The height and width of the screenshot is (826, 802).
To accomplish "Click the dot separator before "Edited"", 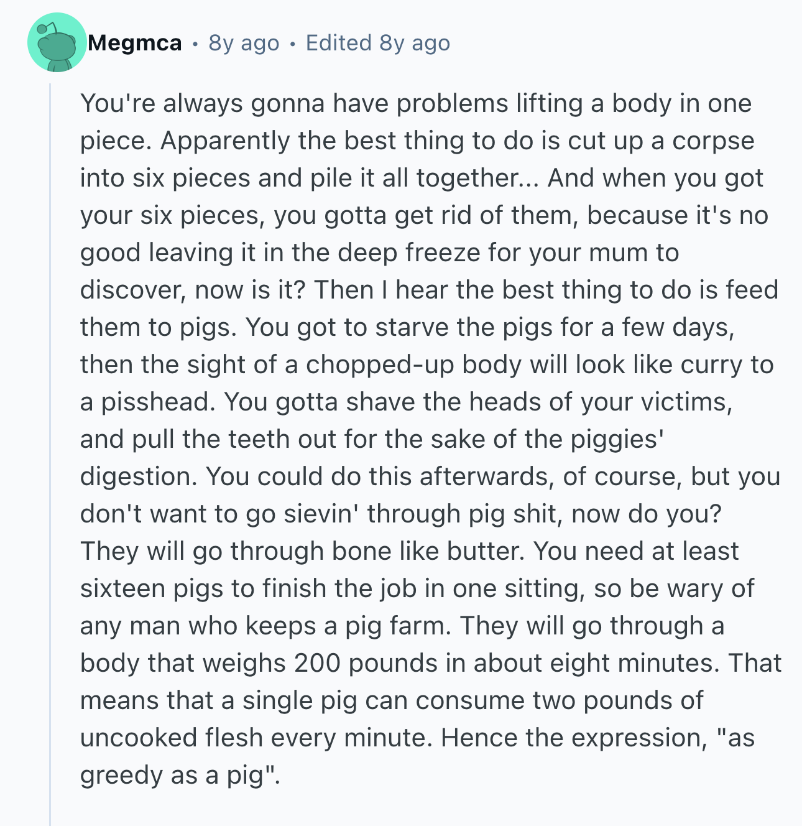I will (292, 44).
